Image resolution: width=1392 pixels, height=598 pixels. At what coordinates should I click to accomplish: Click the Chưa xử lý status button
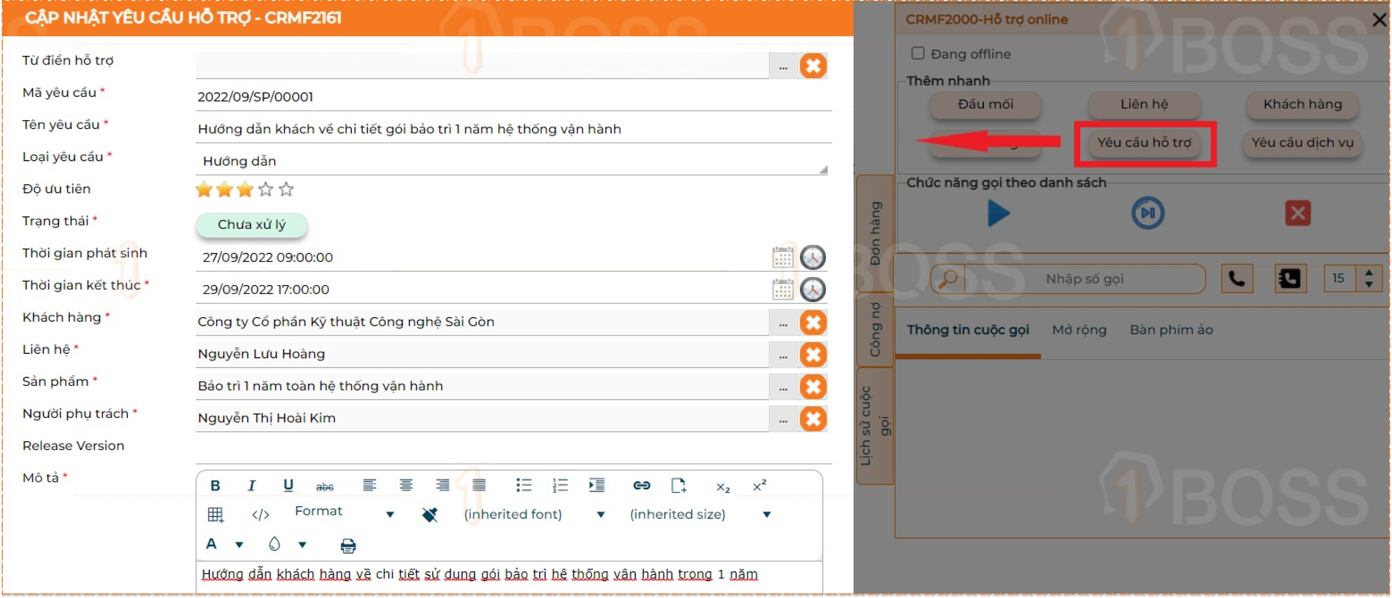coord(252,225)
